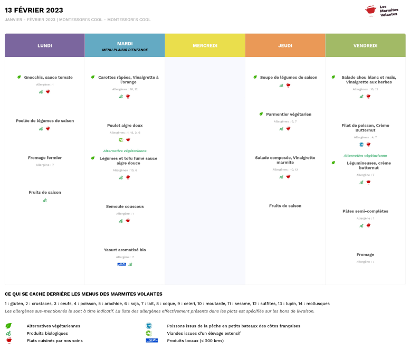The width and height of the screenshot is (410, 350).
Task: Click the LOCAL icon beside Produits locaux legend
Action: tap(151, 340)
